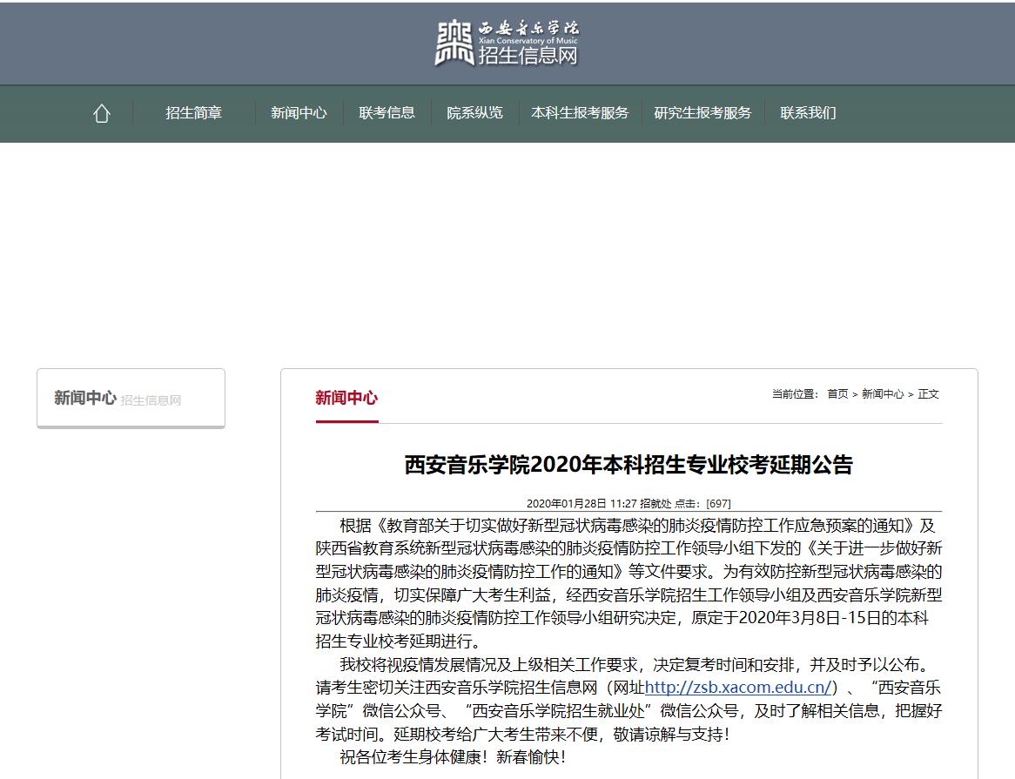Click the article title 西安音乐学院2020年本科招生专业校考延期公告
1015x779 pixels.
(628, 465)
